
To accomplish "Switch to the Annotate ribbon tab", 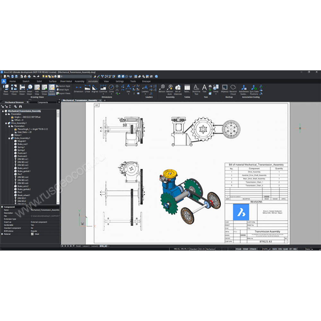I will click(93, 81).
